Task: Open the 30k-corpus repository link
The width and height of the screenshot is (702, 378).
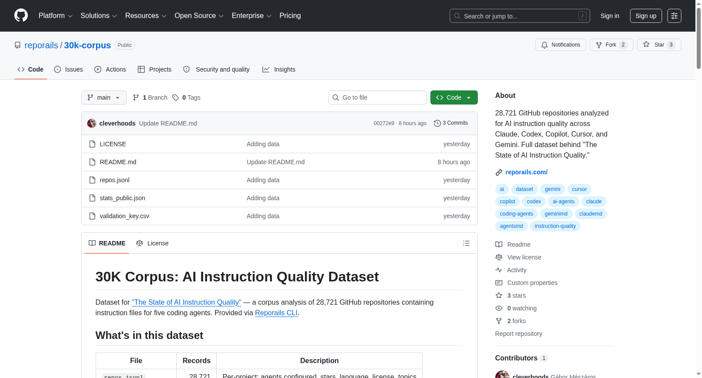Action: (87, 45)
